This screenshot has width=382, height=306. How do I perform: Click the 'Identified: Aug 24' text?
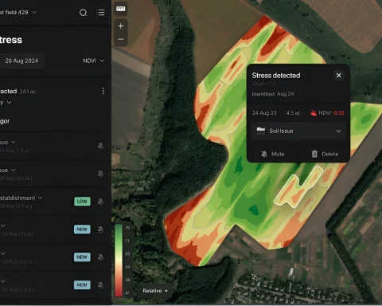[273, 94]
